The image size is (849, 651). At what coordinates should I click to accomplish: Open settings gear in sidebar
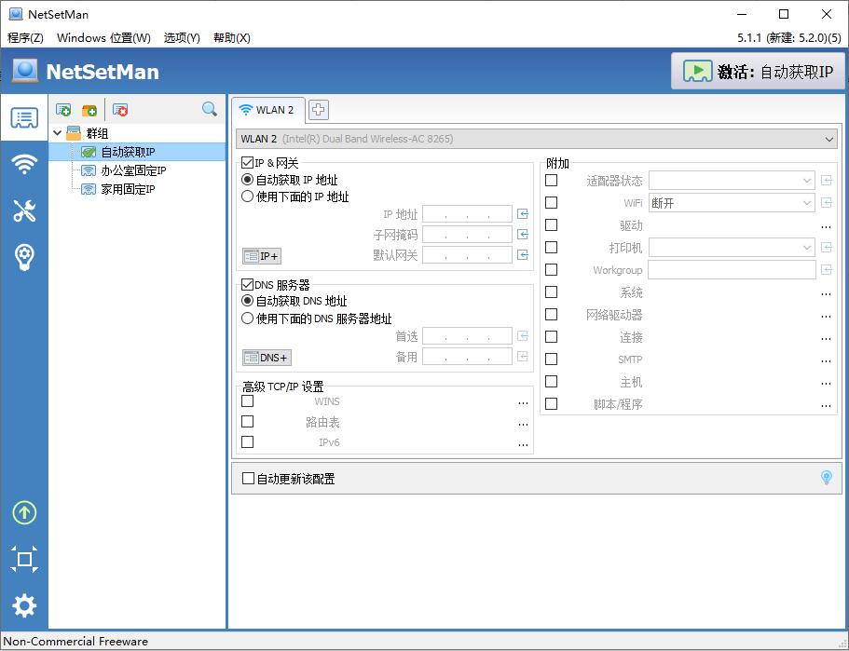24,606
